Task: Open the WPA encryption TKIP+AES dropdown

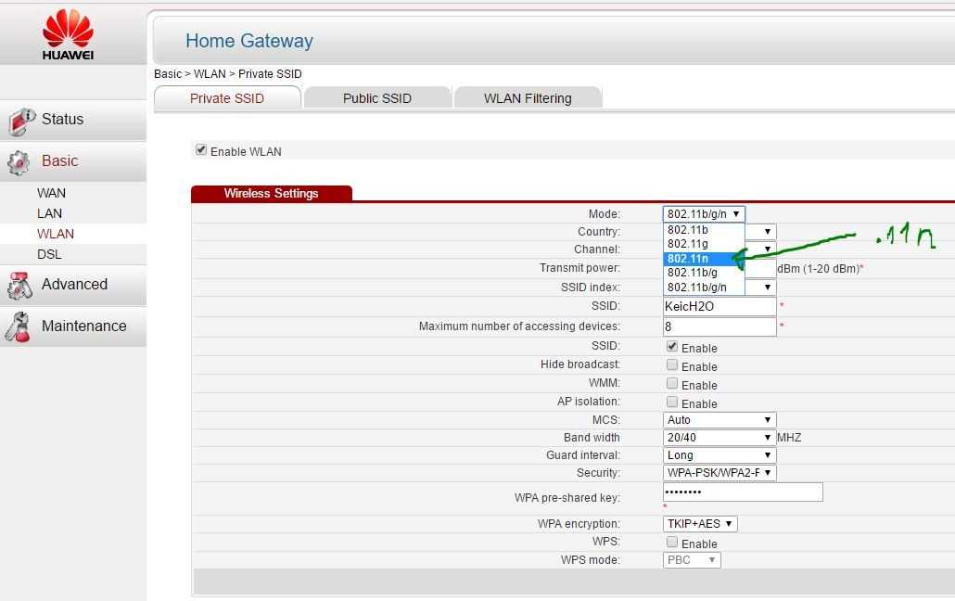Action: (700, 524)
